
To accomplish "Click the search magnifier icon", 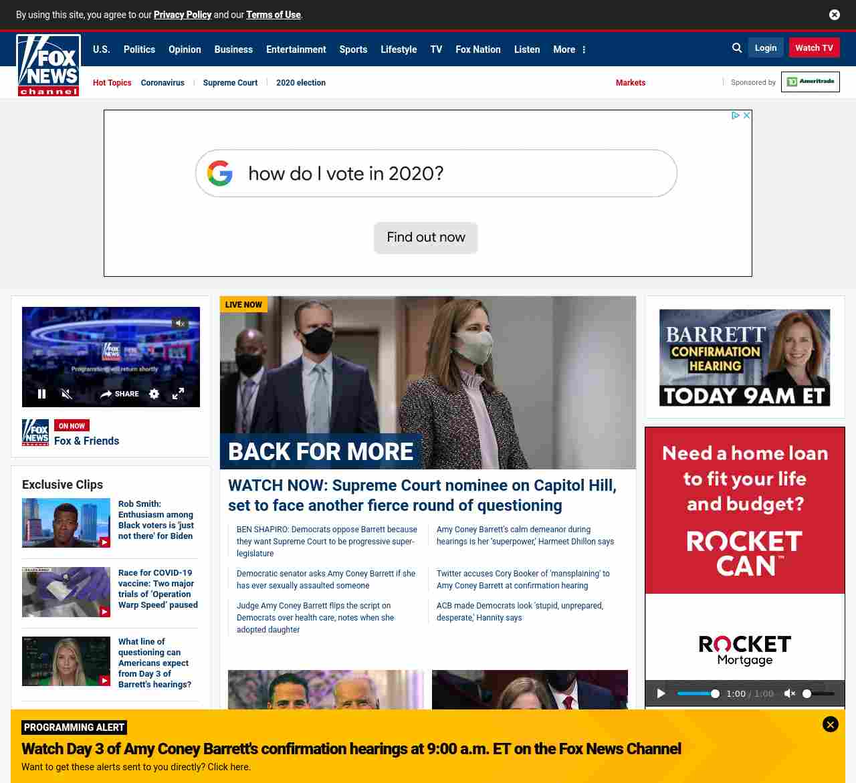I will pos(737,48).
